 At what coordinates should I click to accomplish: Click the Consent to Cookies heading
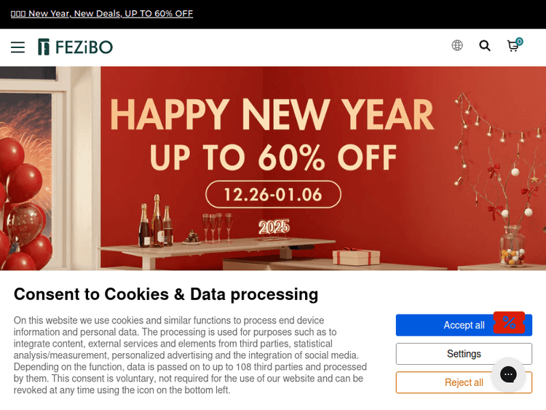pos(166,294)
